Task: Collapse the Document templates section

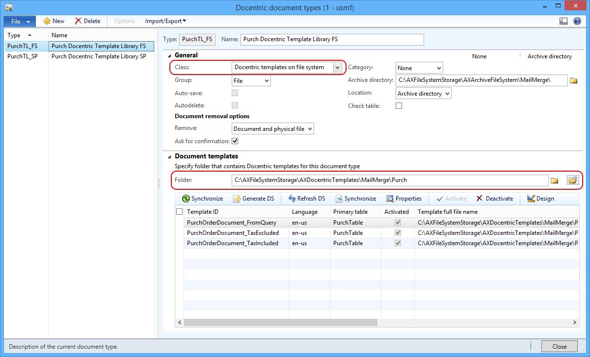Action: coord(169,156)
